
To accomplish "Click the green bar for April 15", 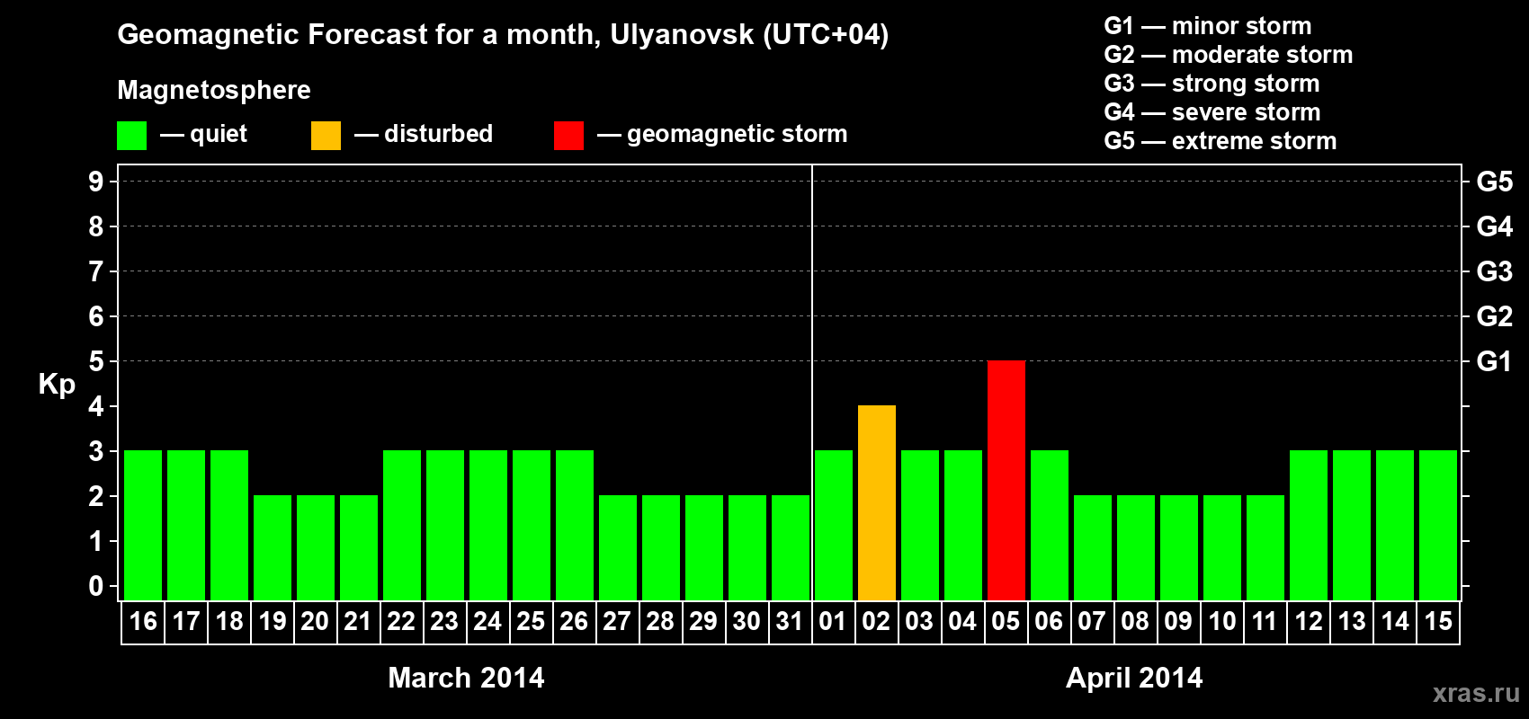I will click(x=1438, y=525).
